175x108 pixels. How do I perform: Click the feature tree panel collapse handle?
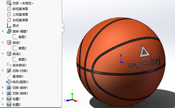pyautogui.click(x=63, y=28)
